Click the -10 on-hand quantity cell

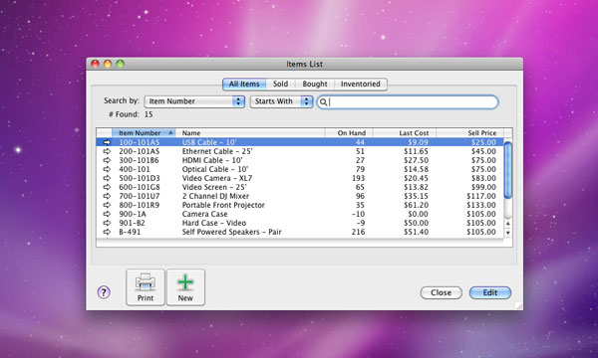(358, 214)
